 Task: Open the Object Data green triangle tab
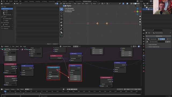click(x=144, y=65)
